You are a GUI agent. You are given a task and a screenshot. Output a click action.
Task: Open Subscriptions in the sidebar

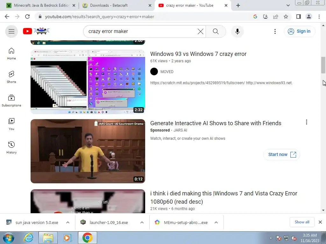tap(11, 101)
